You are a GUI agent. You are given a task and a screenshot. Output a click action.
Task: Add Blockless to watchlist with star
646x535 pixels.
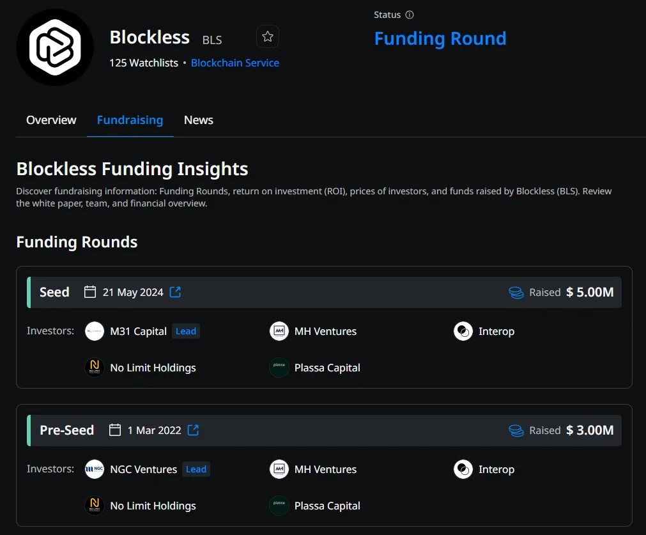268,36
